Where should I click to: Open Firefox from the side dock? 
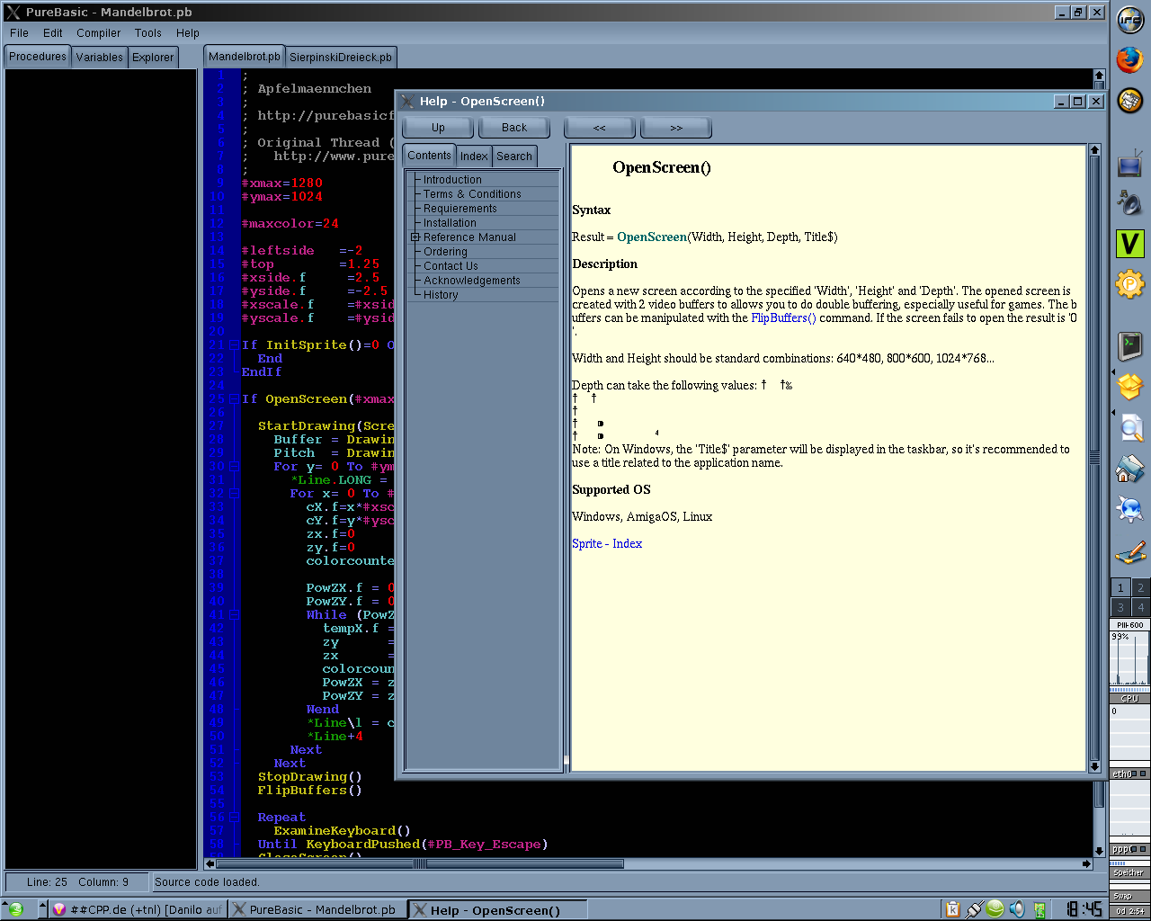point(1129,59)
